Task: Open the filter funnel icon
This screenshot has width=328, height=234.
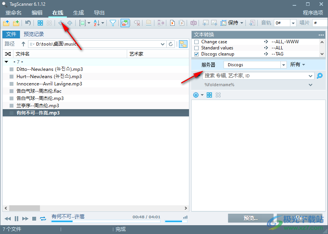Action: (113, 23)
